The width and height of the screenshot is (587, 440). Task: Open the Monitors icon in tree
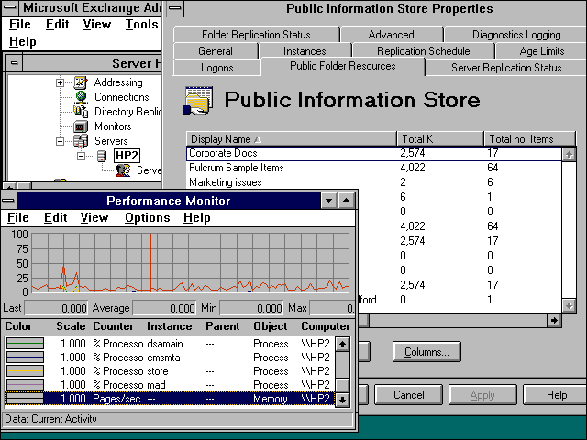[81, 126]
